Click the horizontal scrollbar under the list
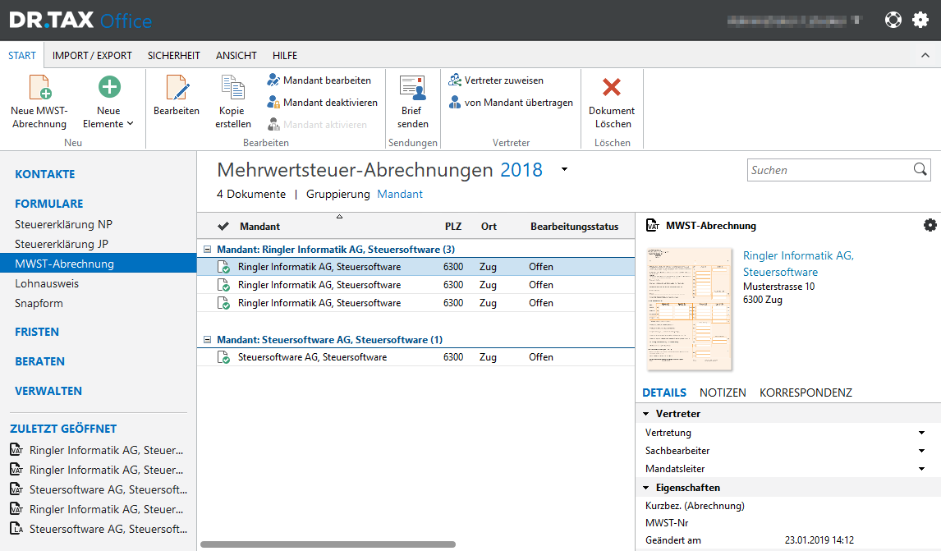The height and width of the screenshot is (551, 941). point(328,544)
